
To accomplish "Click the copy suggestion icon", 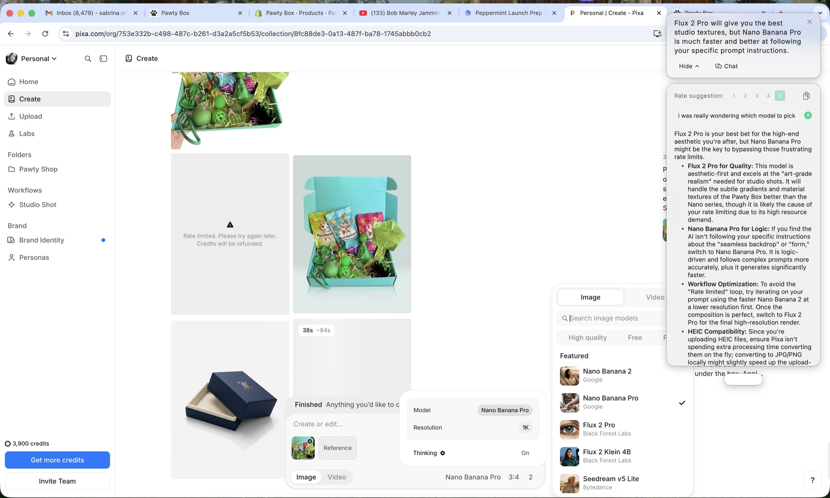I will (806, 96).
